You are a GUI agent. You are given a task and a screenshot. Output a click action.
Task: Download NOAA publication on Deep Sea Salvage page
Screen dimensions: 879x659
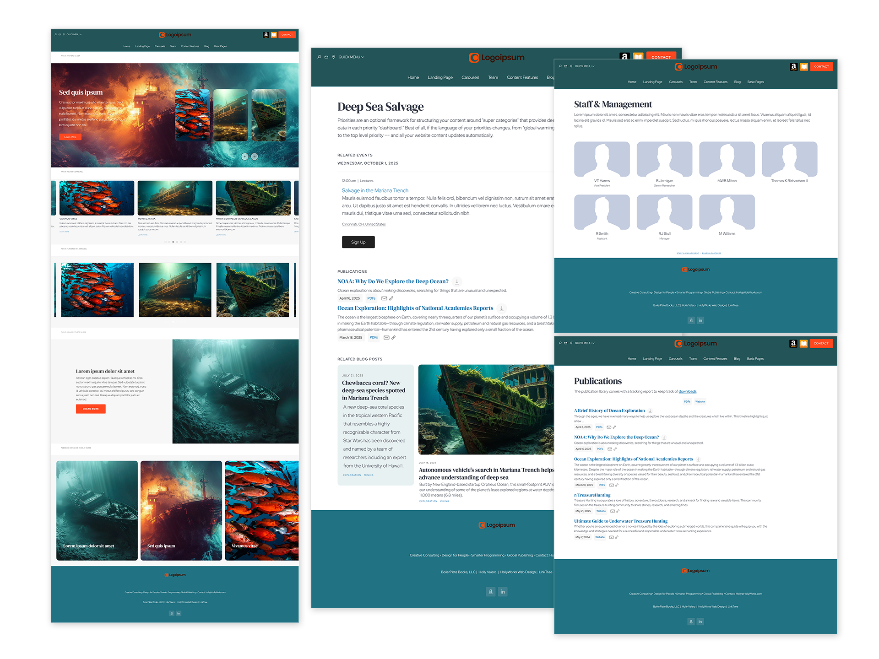[x=457, y=282]
